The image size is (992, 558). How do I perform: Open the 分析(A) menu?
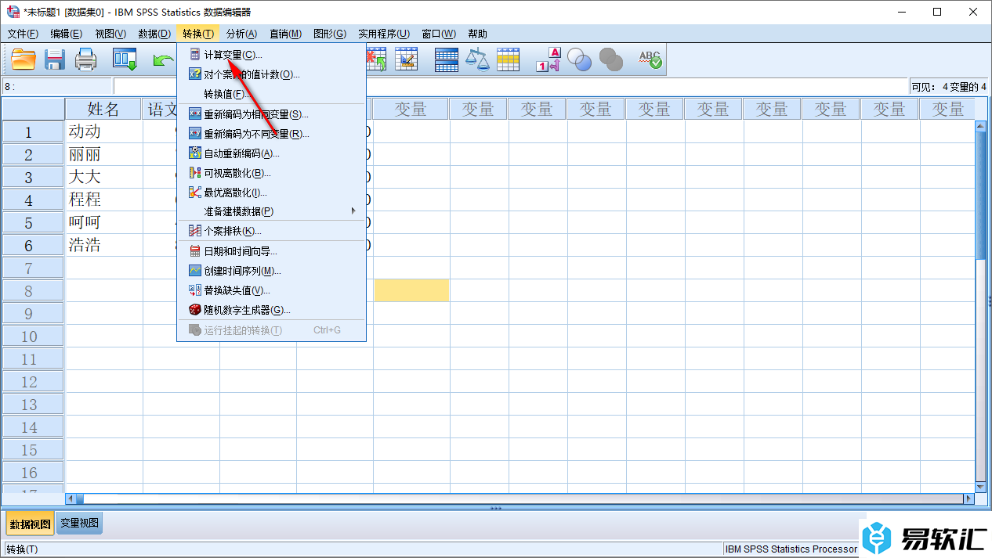pyautogui.click(x=241, y=34)
